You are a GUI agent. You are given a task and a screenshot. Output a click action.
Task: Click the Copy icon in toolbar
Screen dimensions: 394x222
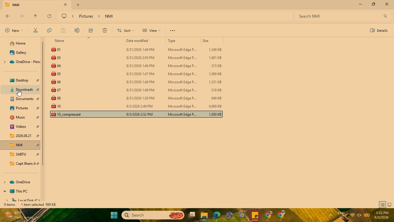click(49, 30)
